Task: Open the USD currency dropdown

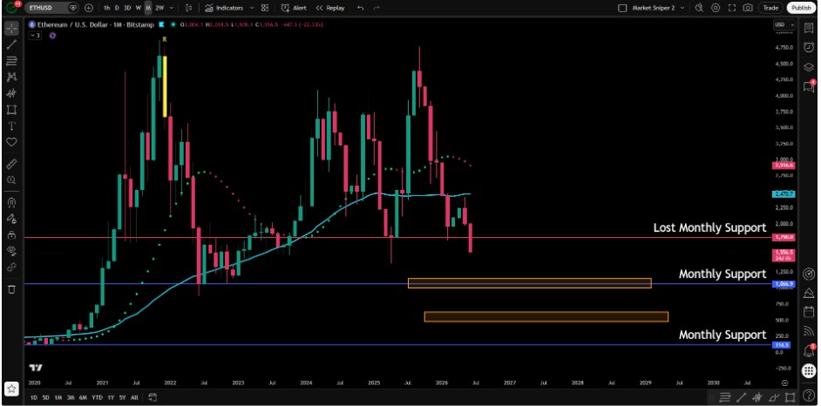Action: pyautogui.click(x=784, y=24)
